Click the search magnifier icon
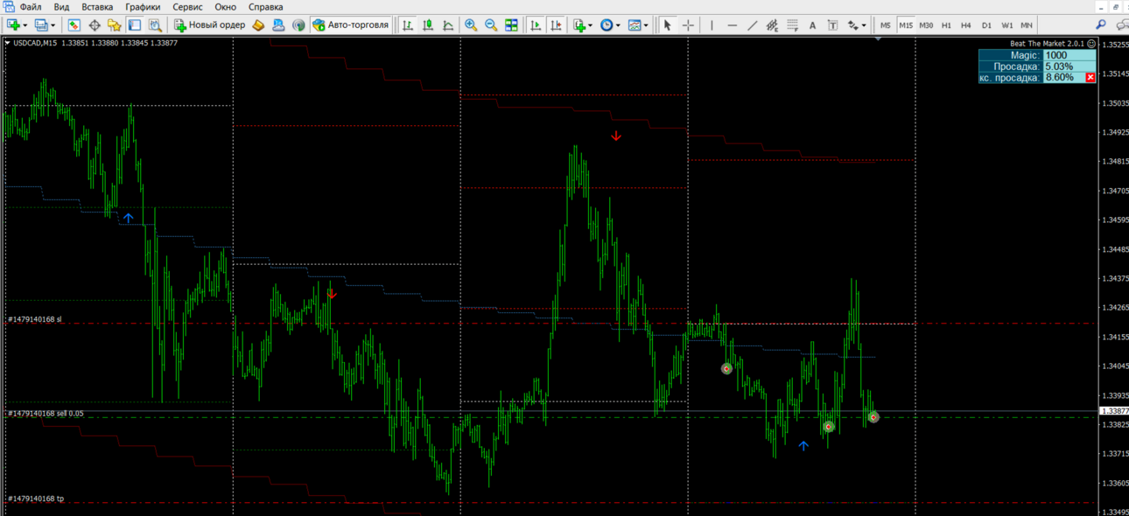 tap(1101, 25)
